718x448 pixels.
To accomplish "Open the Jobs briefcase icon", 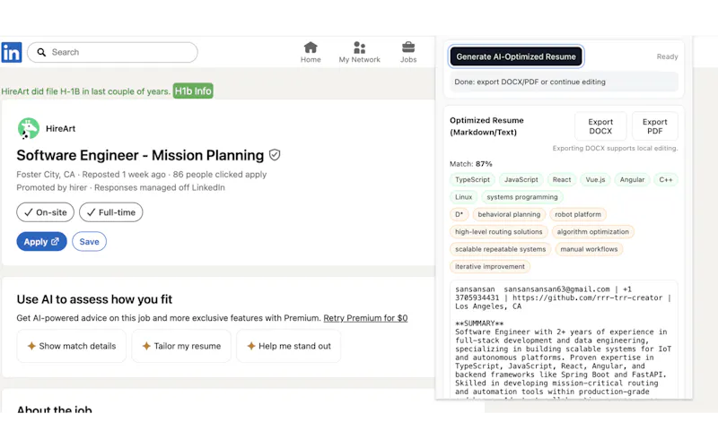I will pos(408,47).
